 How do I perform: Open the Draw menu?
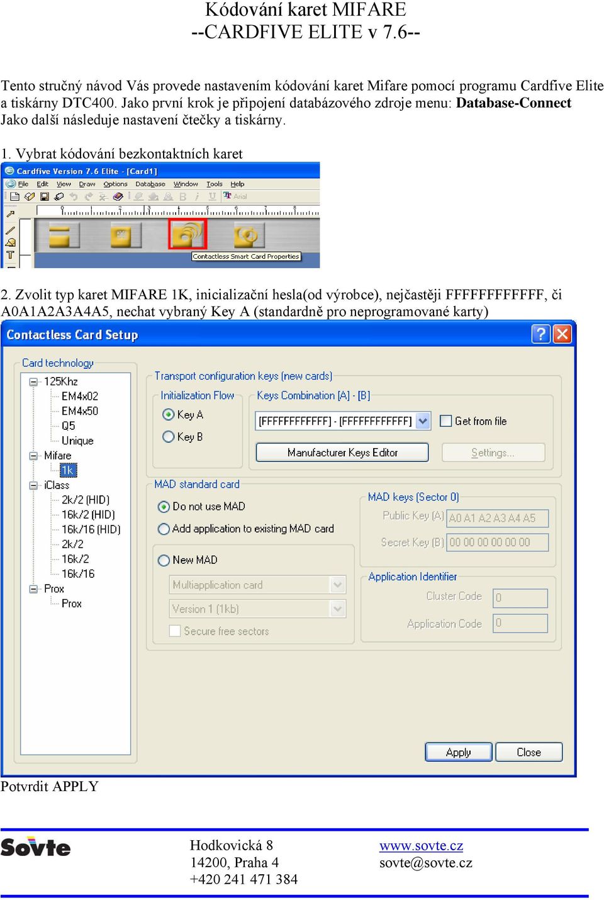pyautogui.click(x=87, y=184)
